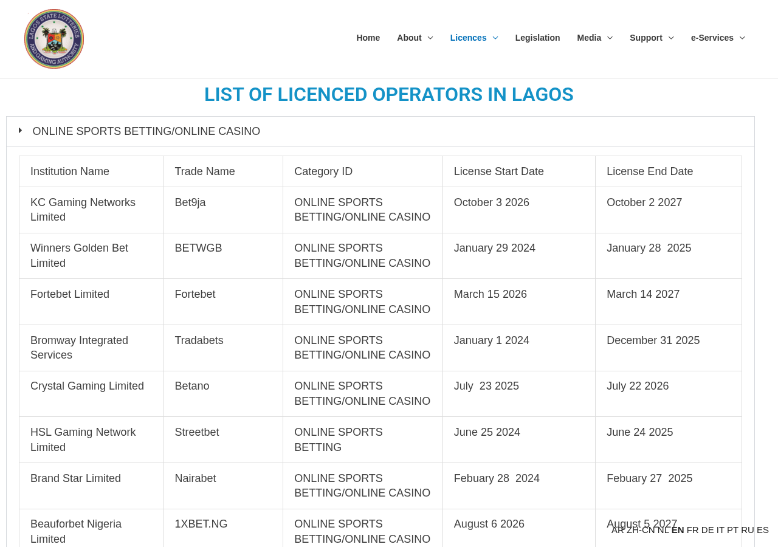Switch language to Arabic (AR)
This screenshot has width=778, height=547.
click(618, 530)
